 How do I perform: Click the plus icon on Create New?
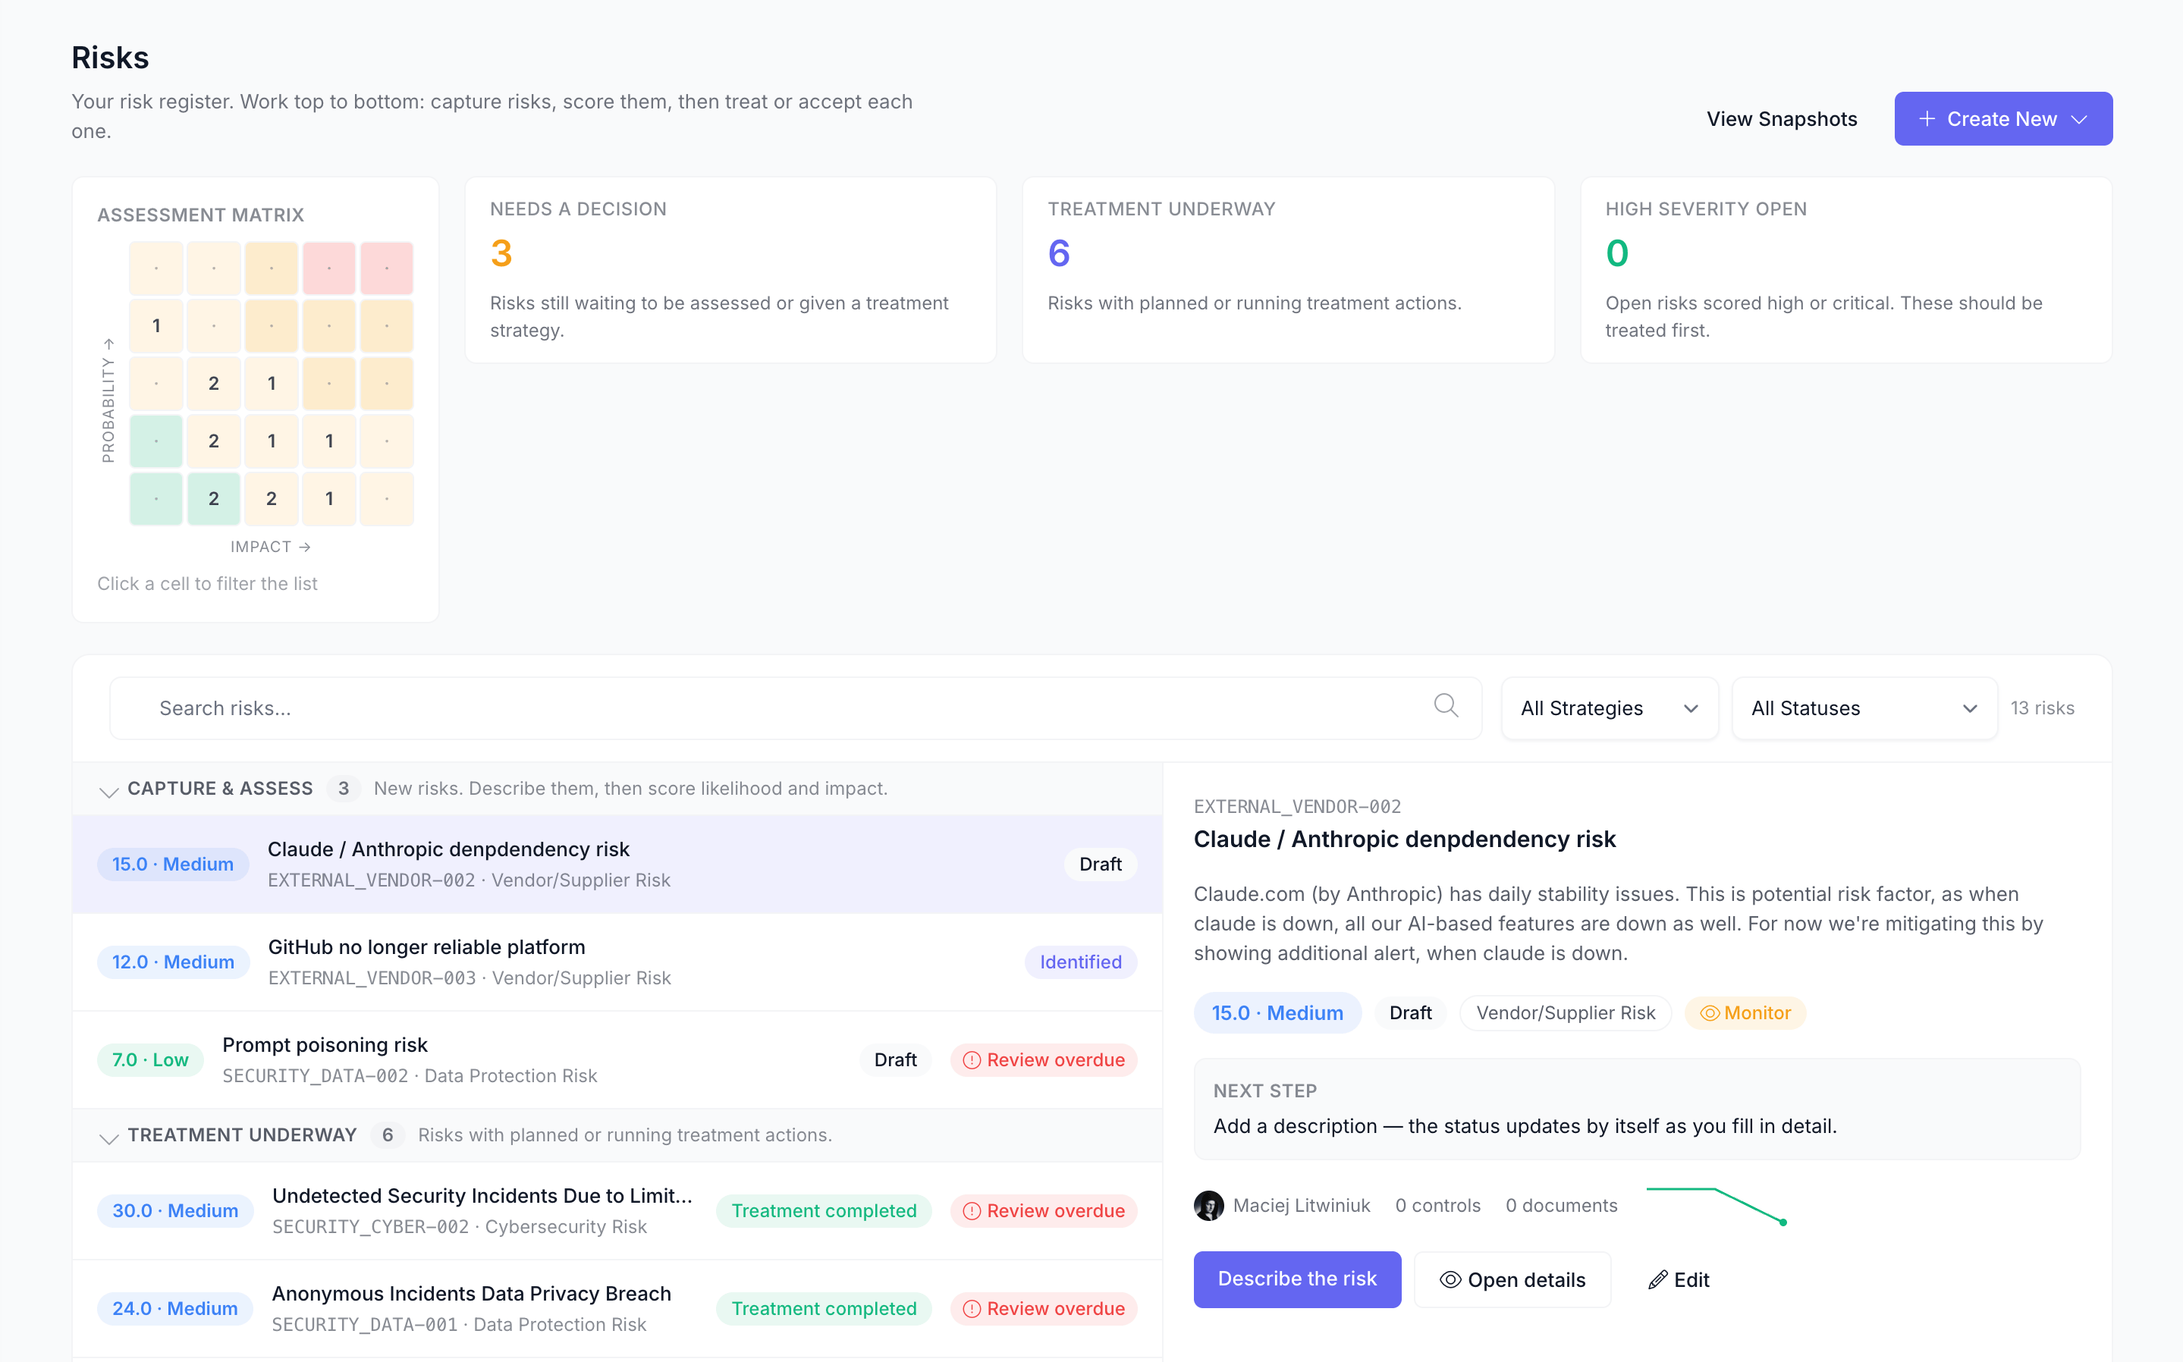(1926, 119)
